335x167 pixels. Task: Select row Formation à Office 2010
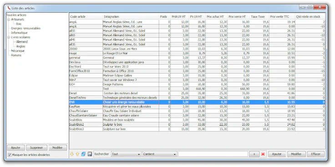(x=197, y=71)
